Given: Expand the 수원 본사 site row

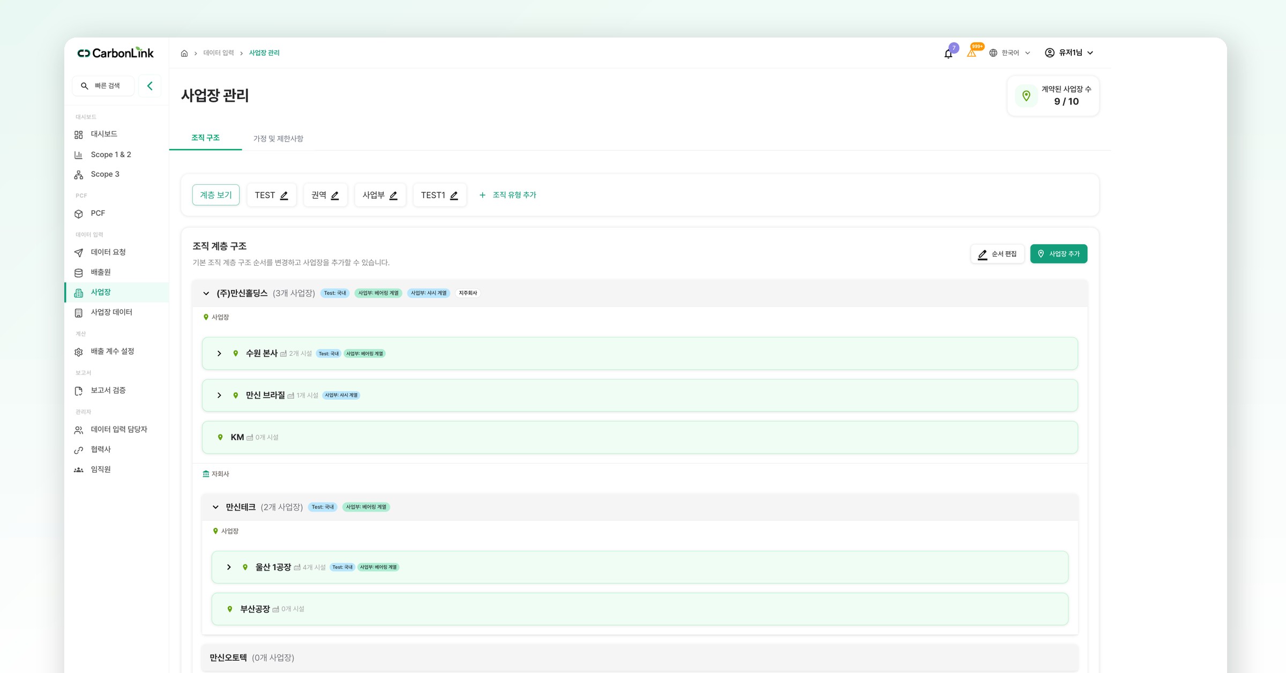Looking at the screenshot, I should tap(219, 354).
